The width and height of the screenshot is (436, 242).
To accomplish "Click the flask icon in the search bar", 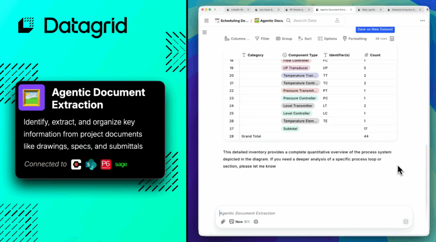I will tap(337, 20).
